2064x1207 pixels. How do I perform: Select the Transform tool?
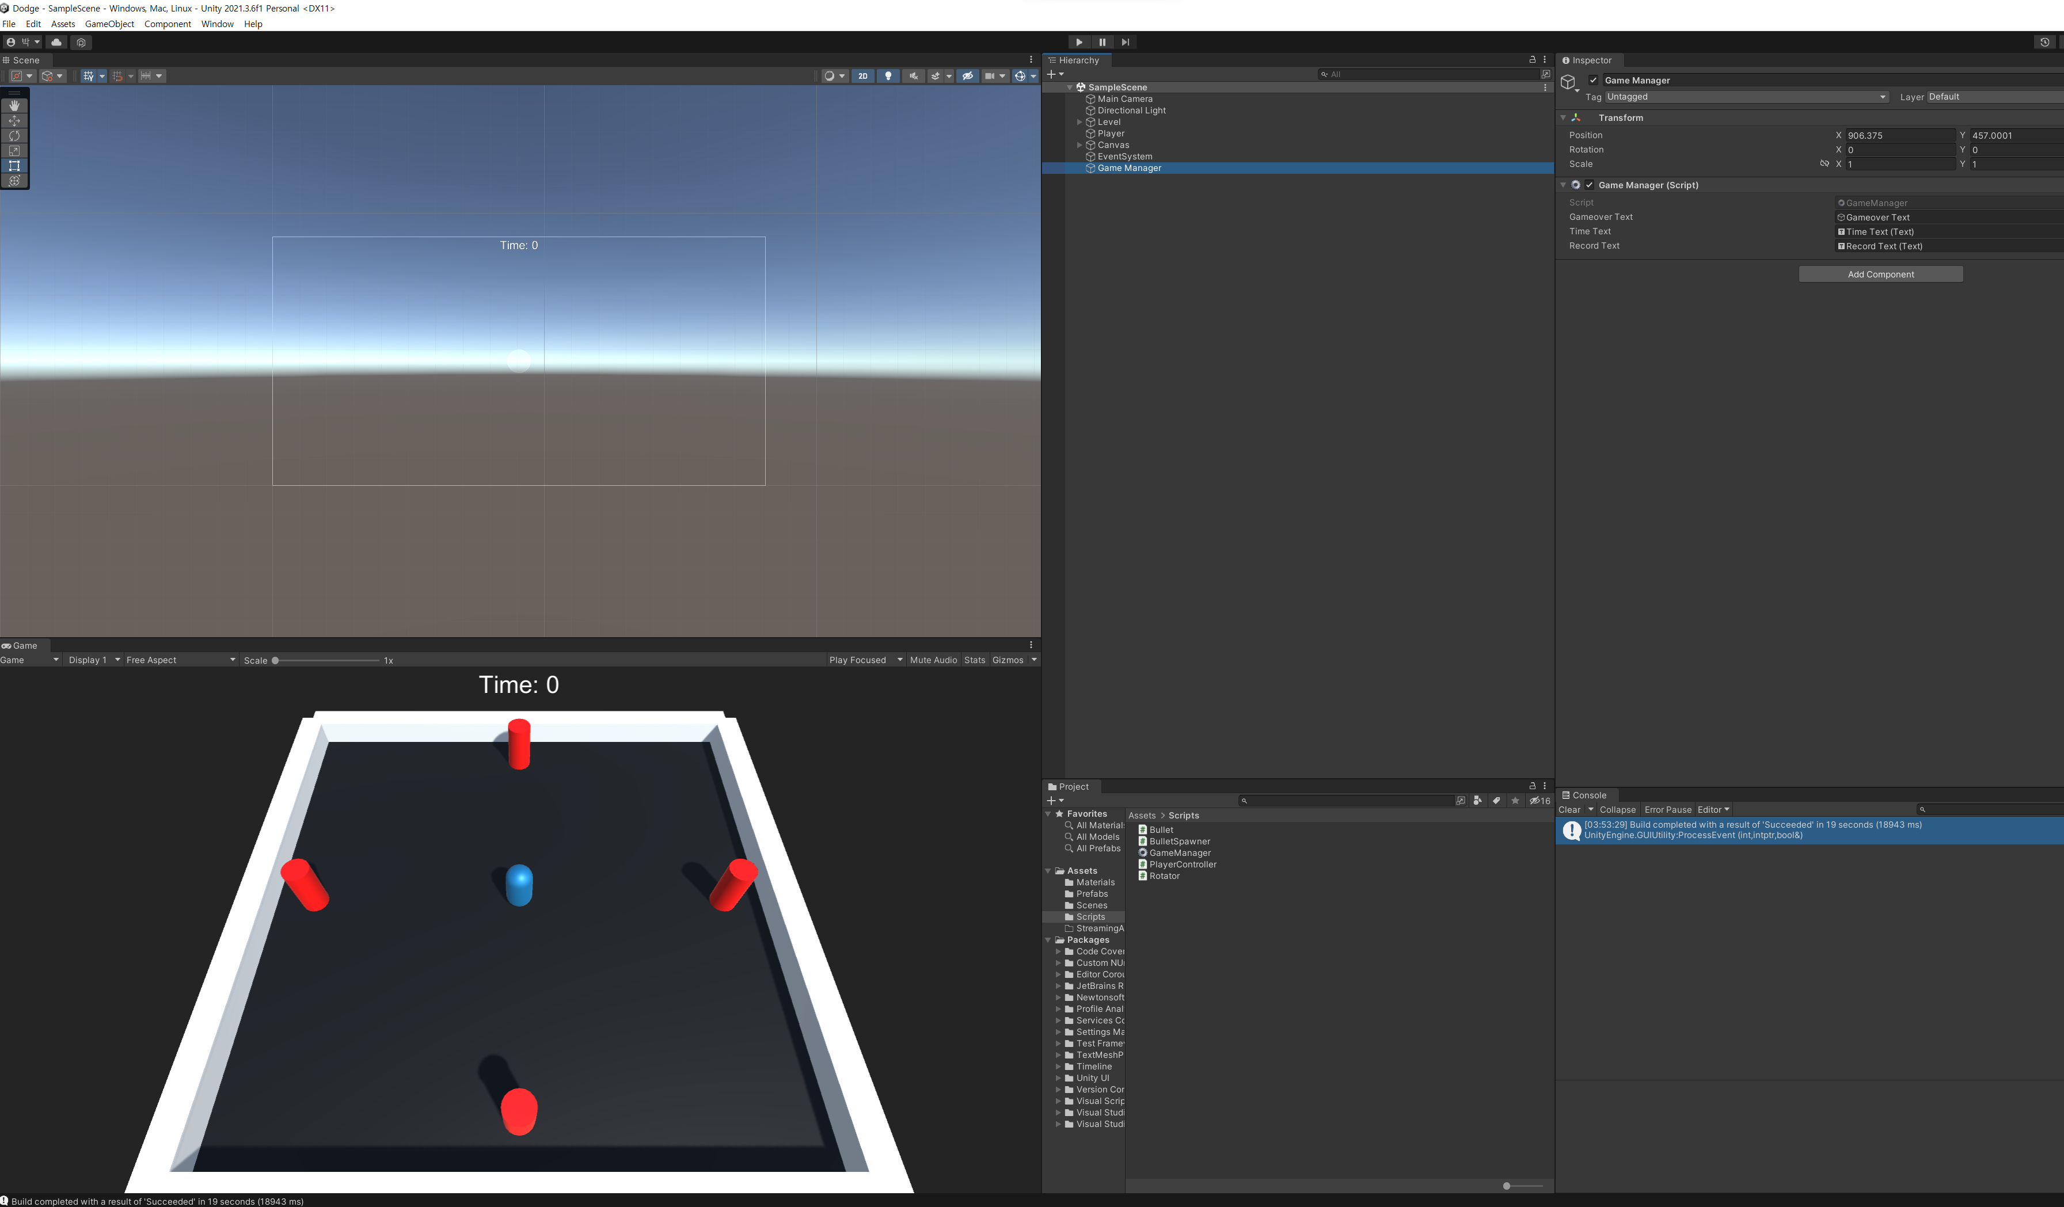tap(14, 180)
